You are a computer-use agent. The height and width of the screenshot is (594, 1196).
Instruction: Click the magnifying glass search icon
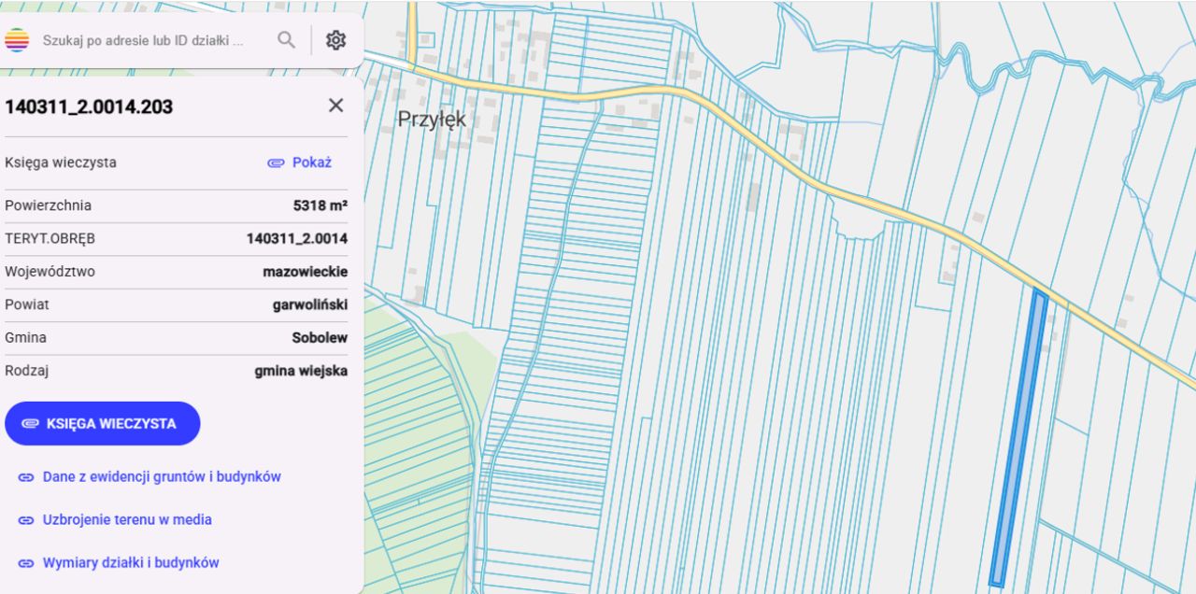287,40
